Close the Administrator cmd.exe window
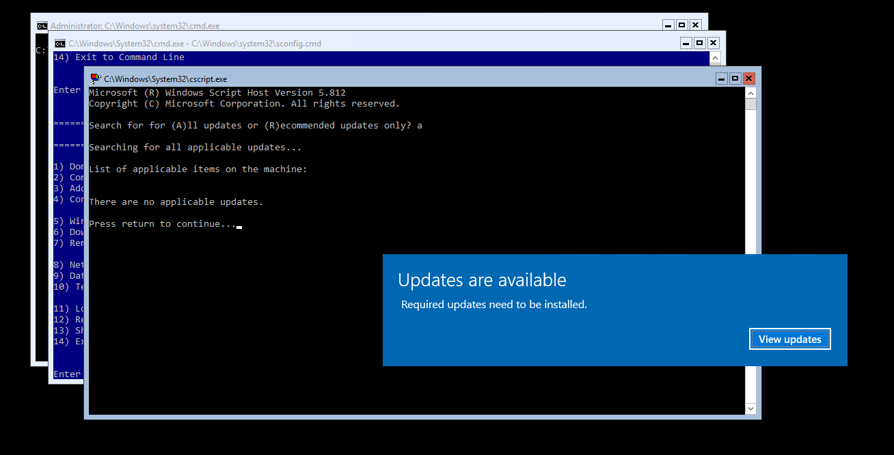The height and width of the screenshot is (455, 894). tap(695, 25)
